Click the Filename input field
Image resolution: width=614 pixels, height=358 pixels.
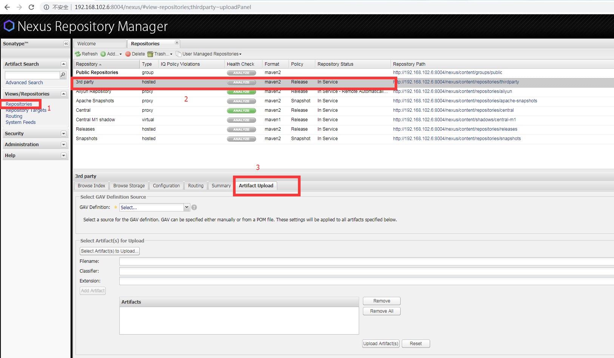(367, 261)
